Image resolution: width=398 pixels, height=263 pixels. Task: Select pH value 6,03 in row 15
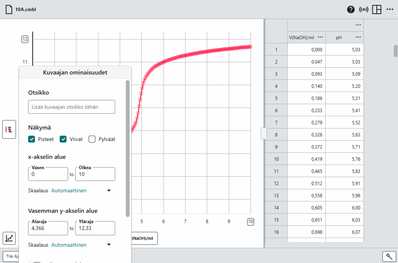[x=344, y=220]
